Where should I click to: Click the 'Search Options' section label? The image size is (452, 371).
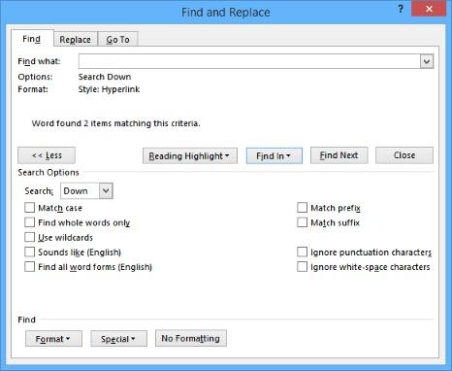48,172
